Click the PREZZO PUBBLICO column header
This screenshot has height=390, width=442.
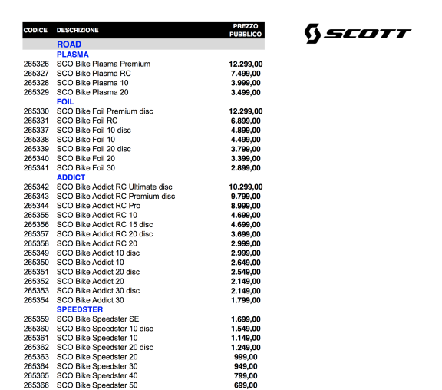coord(246,30)
